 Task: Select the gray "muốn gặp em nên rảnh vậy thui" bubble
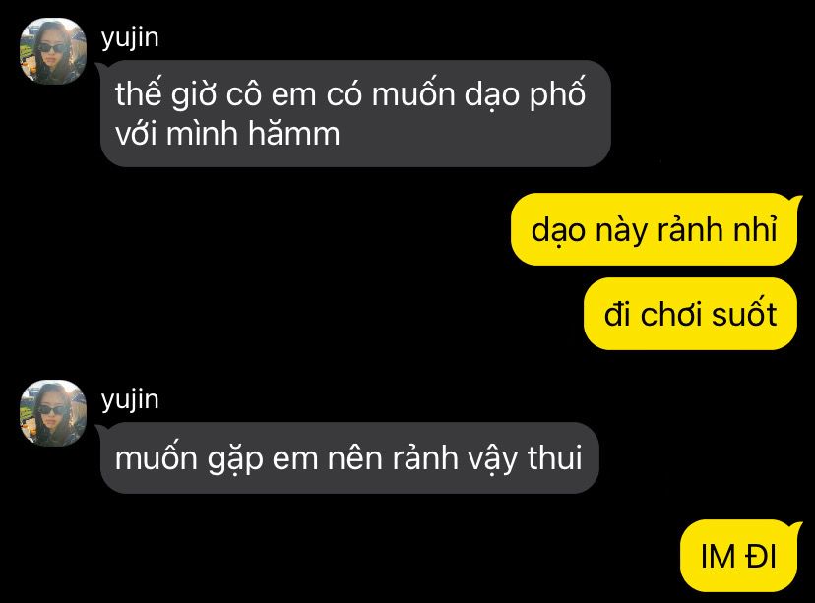pyautogui.click(x=349, y=457)
